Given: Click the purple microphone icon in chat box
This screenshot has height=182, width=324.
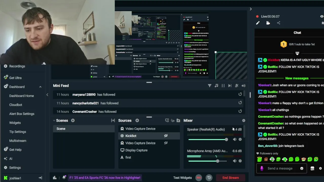Looking at the screenshot, I should (262, 168).
